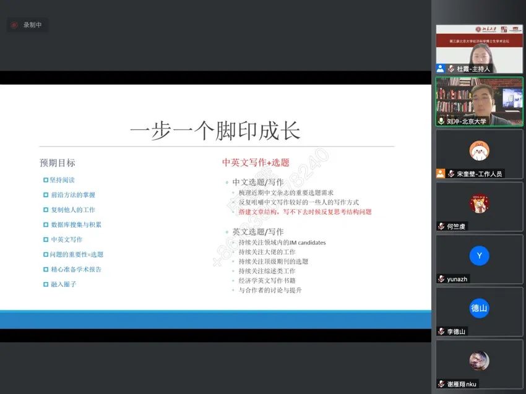Viewport: 526px width, 394px height.
Task: Click the red heading 中英文写作+选题
Action: tap(256, 163)
